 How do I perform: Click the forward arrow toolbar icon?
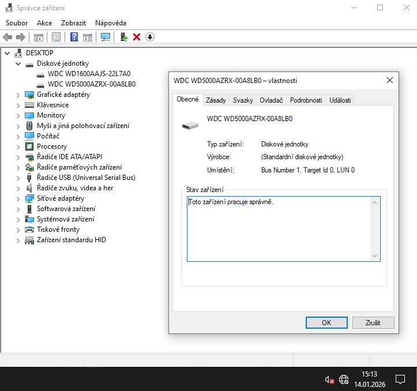(21, 37)
